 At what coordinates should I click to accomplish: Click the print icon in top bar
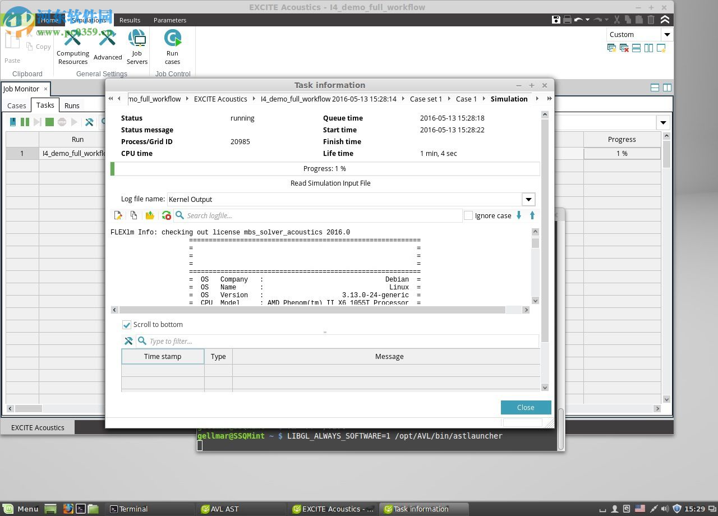[567, 20]
